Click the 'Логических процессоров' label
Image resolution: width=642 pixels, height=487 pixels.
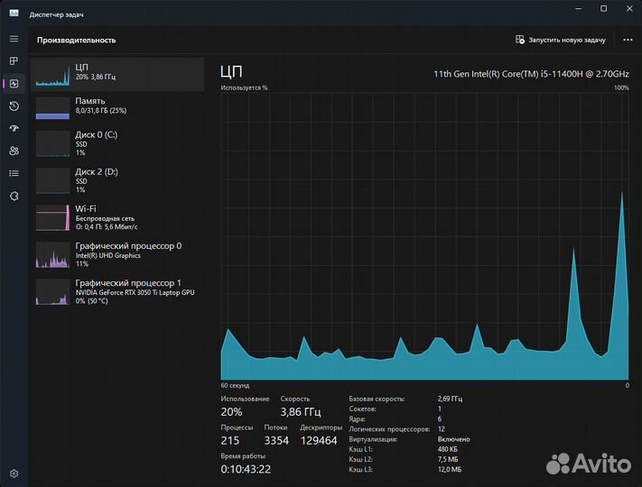[x=389, y=429]
